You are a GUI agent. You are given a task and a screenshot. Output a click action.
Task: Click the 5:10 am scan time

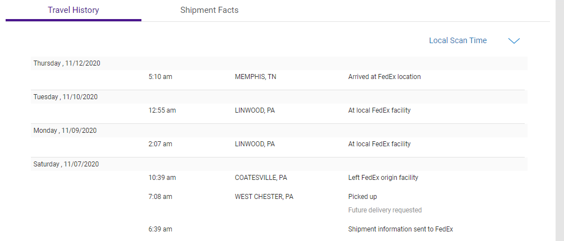(x=161, y=77)
